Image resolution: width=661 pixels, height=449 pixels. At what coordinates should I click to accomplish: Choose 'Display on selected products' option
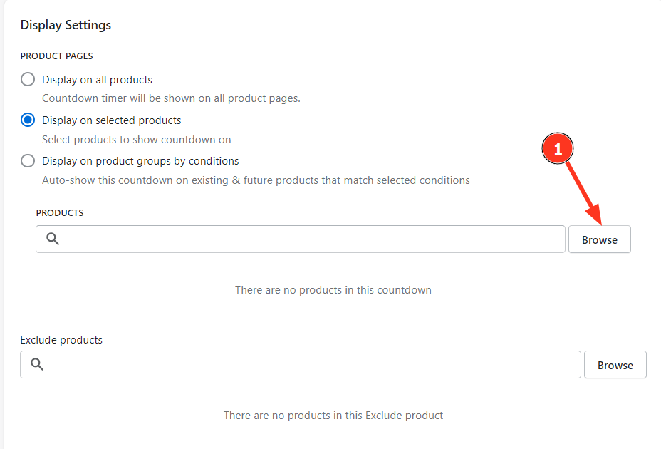(x=28, y=120)
